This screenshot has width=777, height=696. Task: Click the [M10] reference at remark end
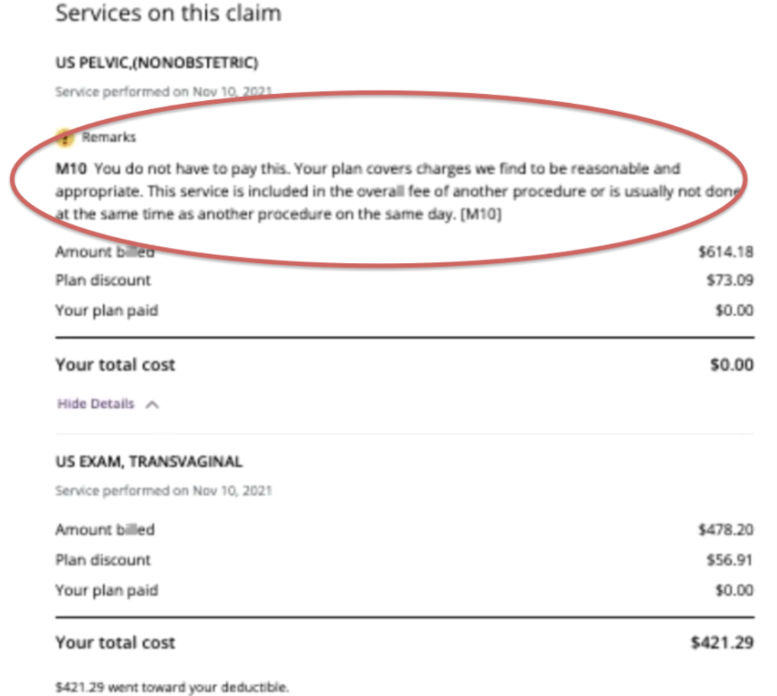(x=481, y=215)
